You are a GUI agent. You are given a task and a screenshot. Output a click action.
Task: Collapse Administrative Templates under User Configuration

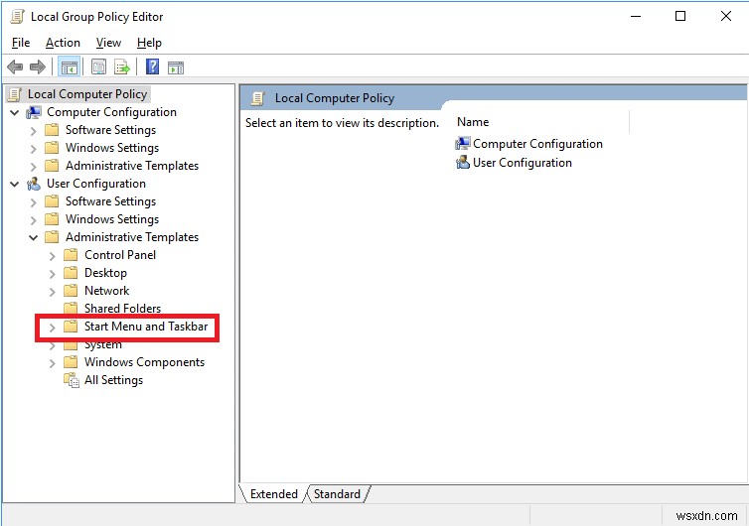coord(34,238)
